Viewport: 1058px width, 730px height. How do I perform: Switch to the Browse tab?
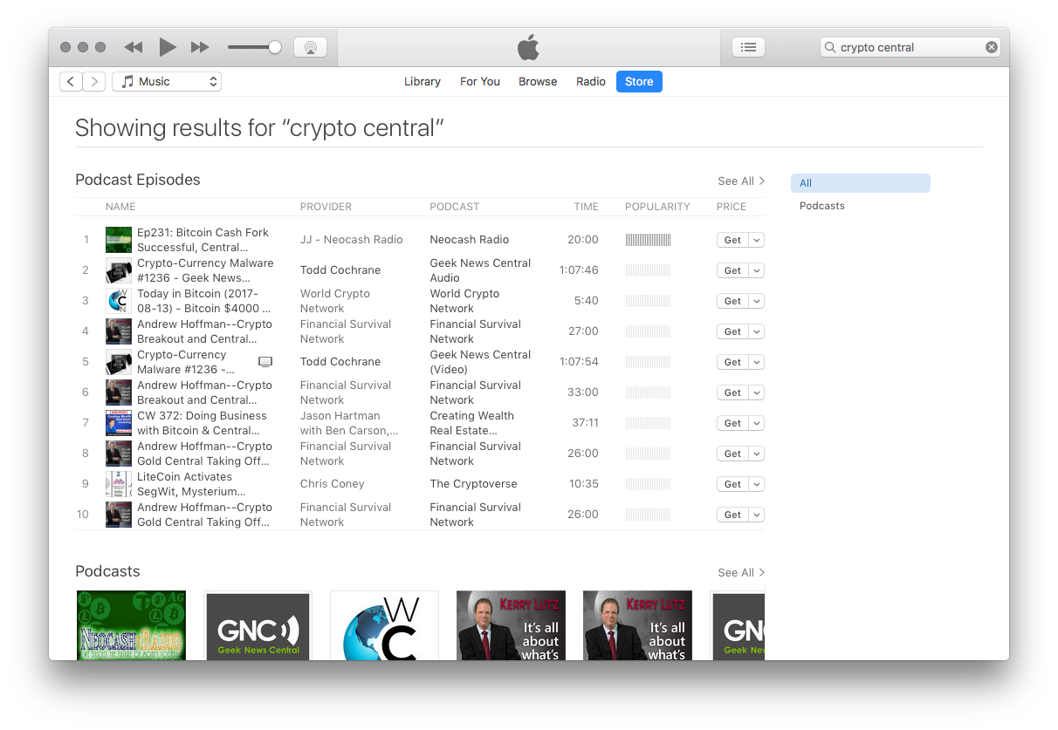[x=538, y=81]
